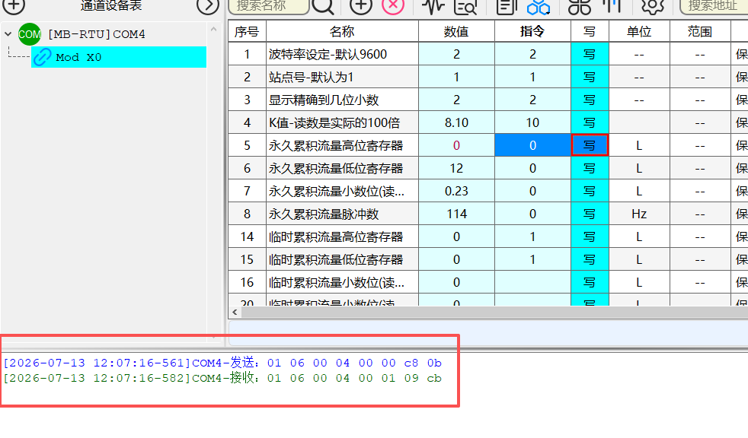Open the waveform chart icon
The image size is (748, 438).
tap(433, 6)
